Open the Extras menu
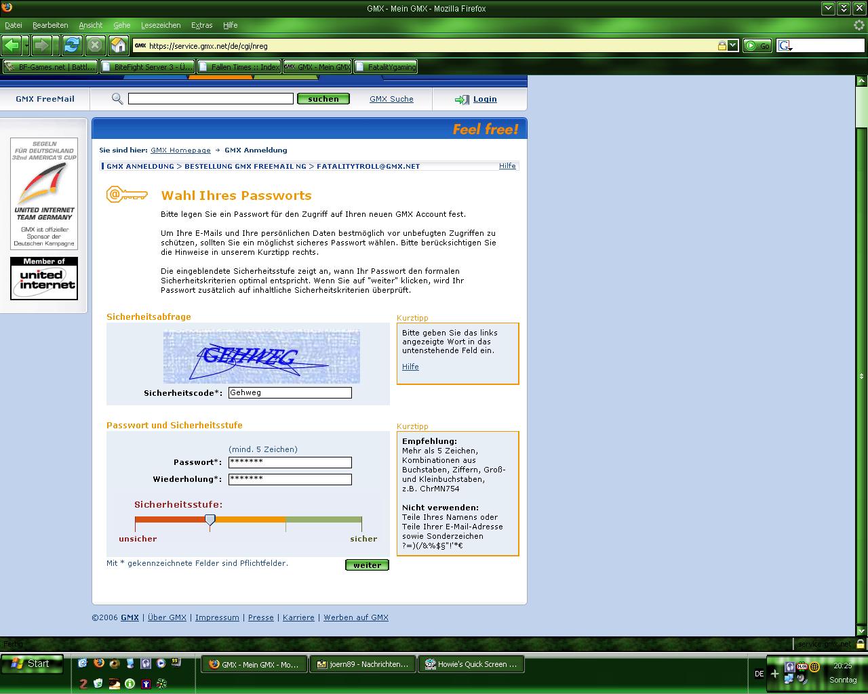Screen dimensions: 868x694 point(201,25)
